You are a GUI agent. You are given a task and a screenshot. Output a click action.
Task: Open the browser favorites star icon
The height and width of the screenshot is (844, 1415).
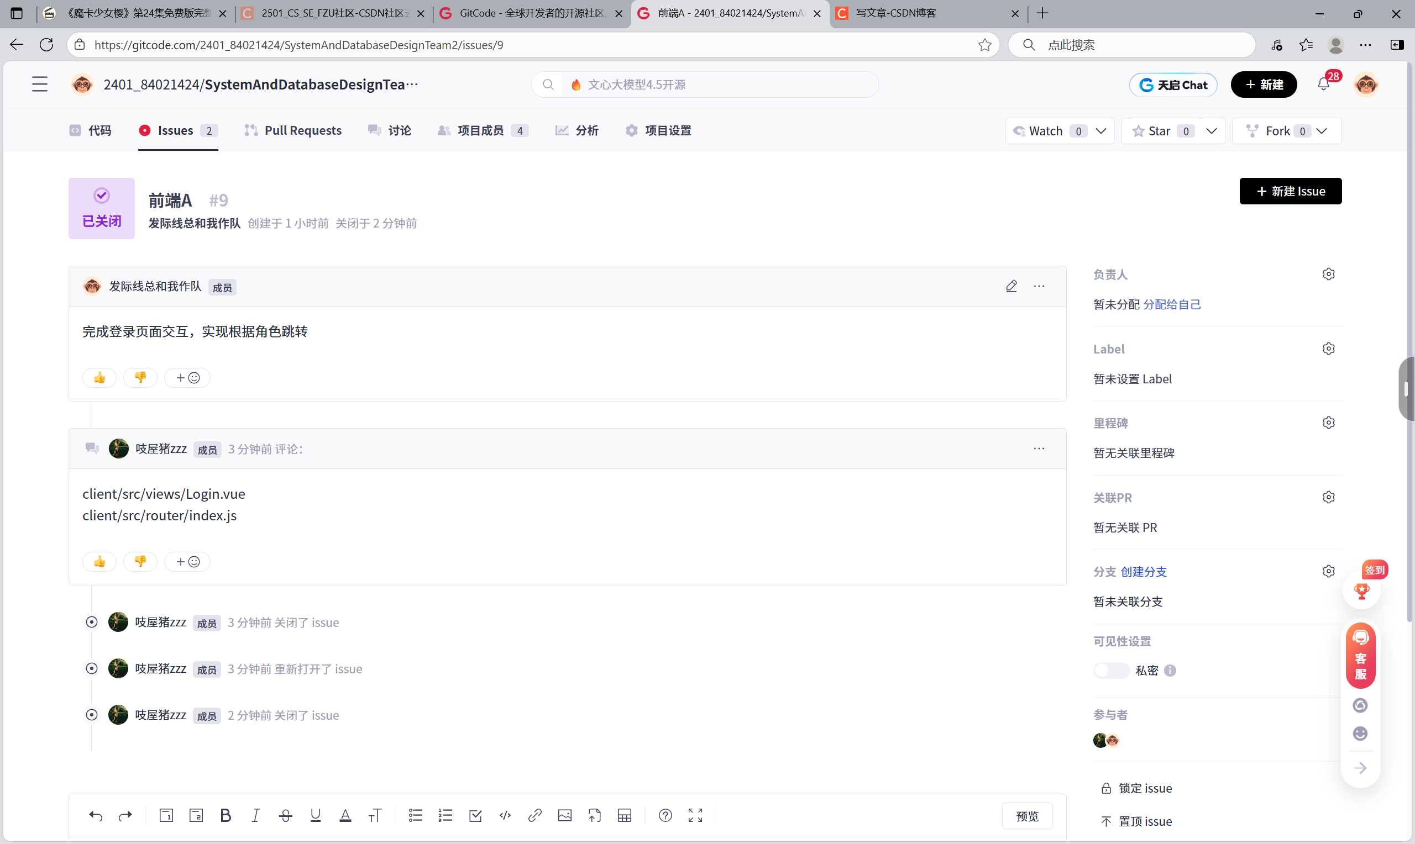pyautogui.click(x=985, y=45)
